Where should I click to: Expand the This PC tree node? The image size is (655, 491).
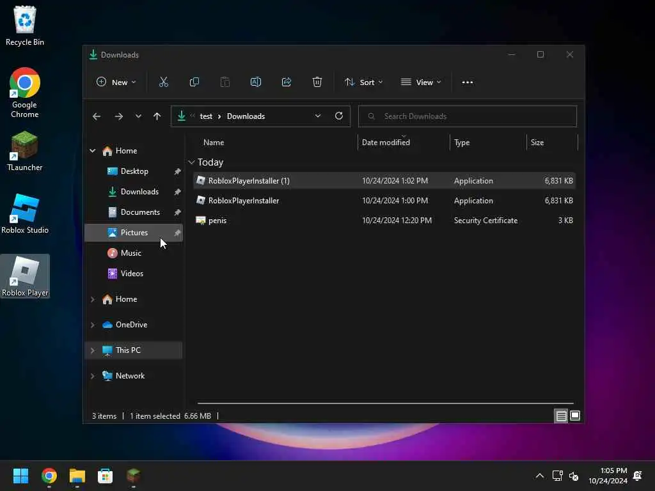pyautogui.click(x=92, y=350)
